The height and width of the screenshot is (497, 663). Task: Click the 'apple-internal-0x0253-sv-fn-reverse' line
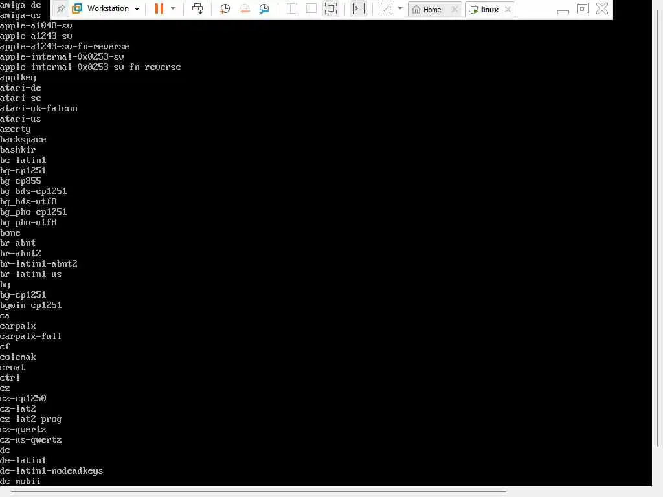pos(91,67)
